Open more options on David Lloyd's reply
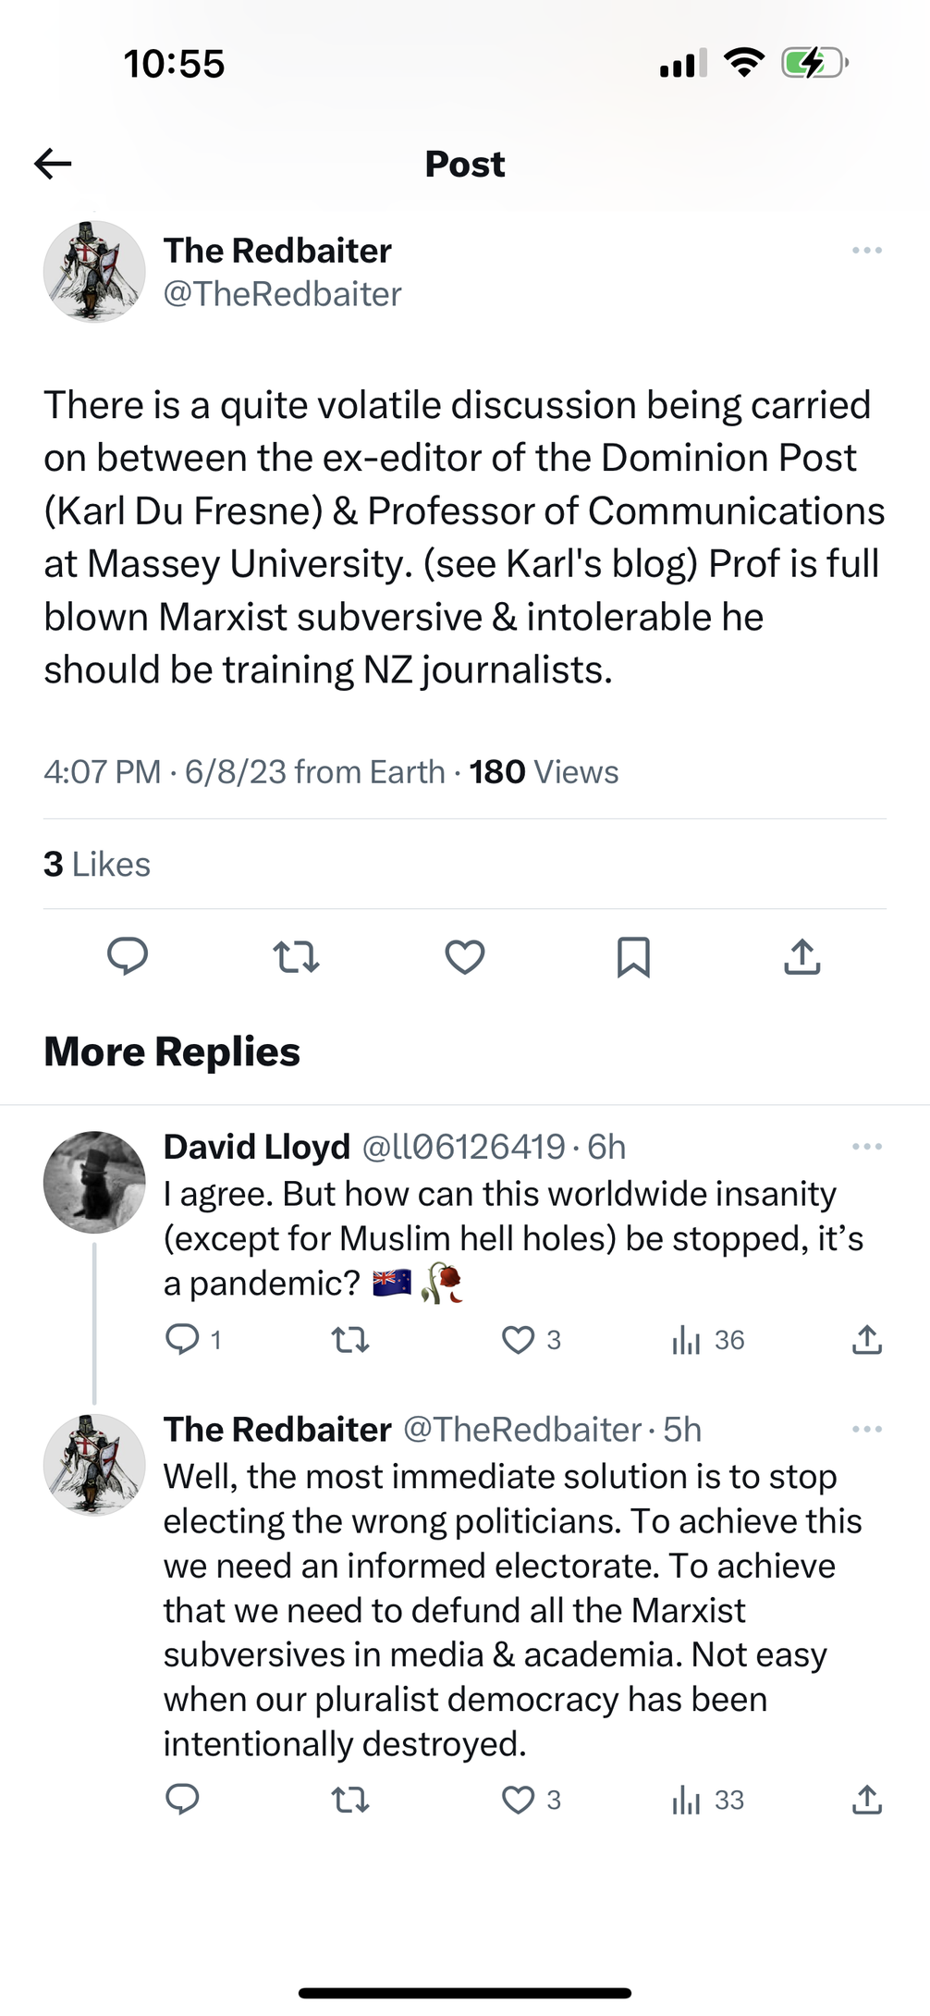Viewport: 930px width, 2016px height. 866,1147
